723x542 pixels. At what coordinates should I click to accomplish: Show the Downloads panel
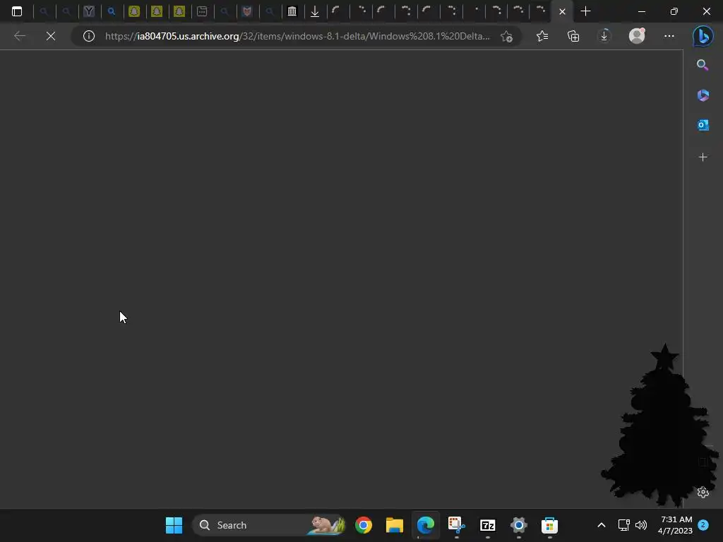coord(604,36)
